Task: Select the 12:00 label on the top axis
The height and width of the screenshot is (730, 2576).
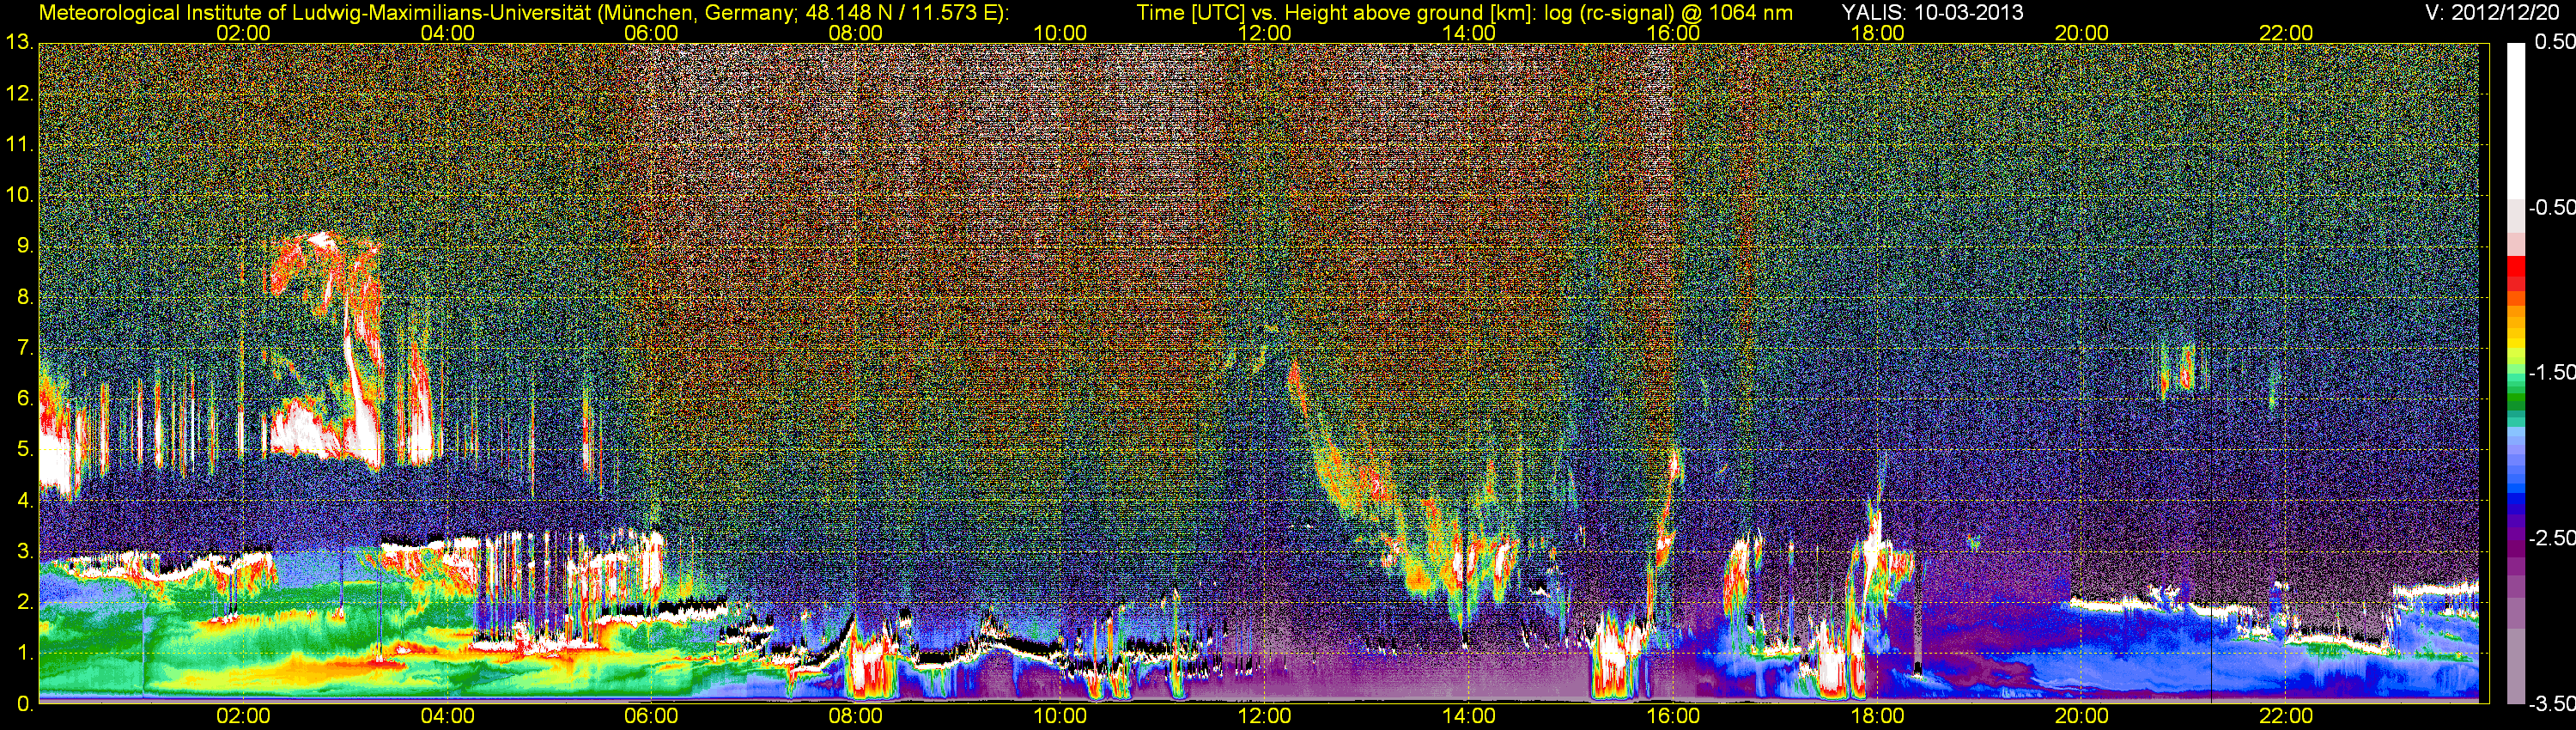Action: click(1264, 33)
